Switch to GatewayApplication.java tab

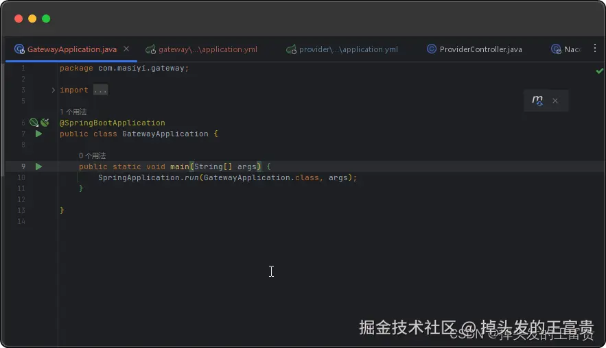pos(72,49)
